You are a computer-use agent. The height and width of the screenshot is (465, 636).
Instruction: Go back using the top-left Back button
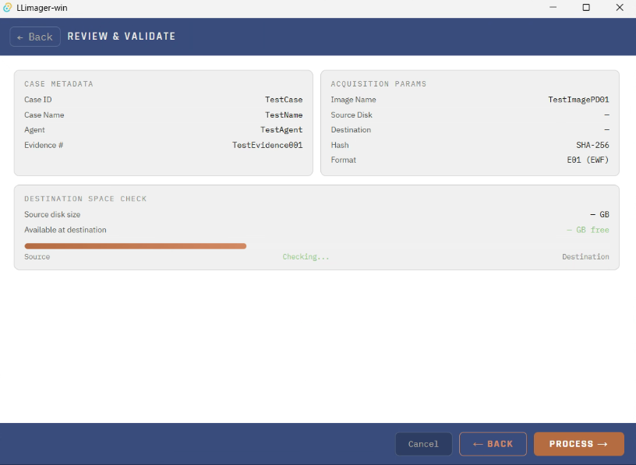(35, 37)
